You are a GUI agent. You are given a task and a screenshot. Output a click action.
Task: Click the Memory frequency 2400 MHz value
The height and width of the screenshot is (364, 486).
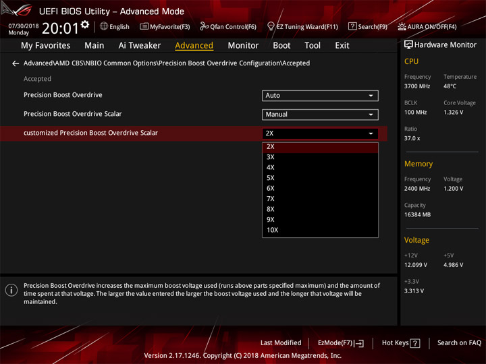pyautogui.click(x=417, y=189)
